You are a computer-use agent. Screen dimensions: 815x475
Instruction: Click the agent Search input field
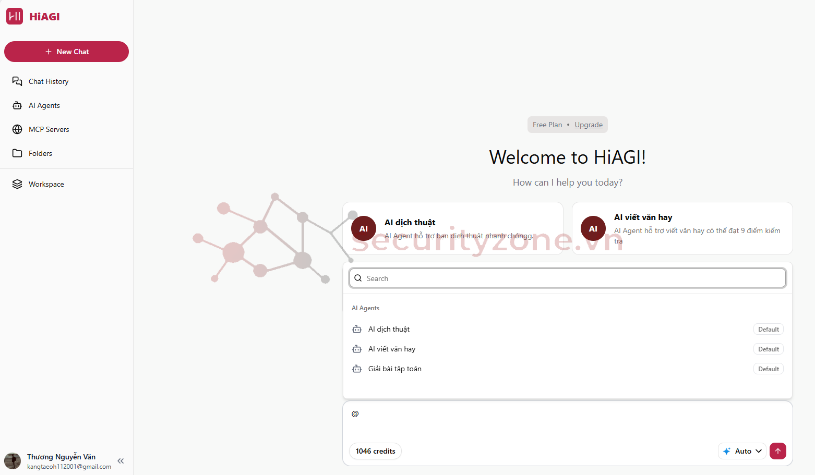[568, 278]
